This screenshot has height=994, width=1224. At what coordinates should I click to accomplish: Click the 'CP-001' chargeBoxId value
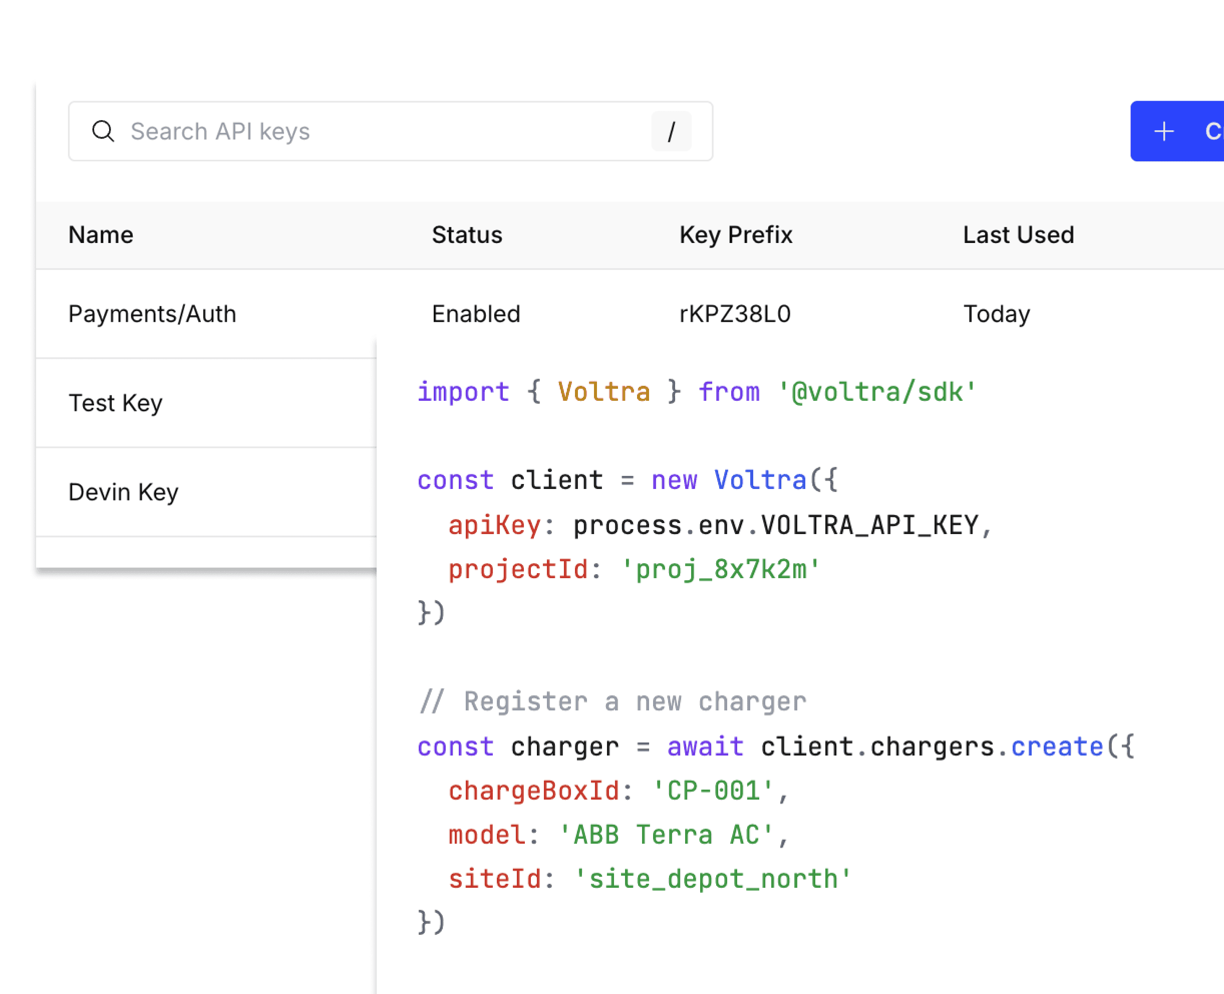[x=713, y=791]
